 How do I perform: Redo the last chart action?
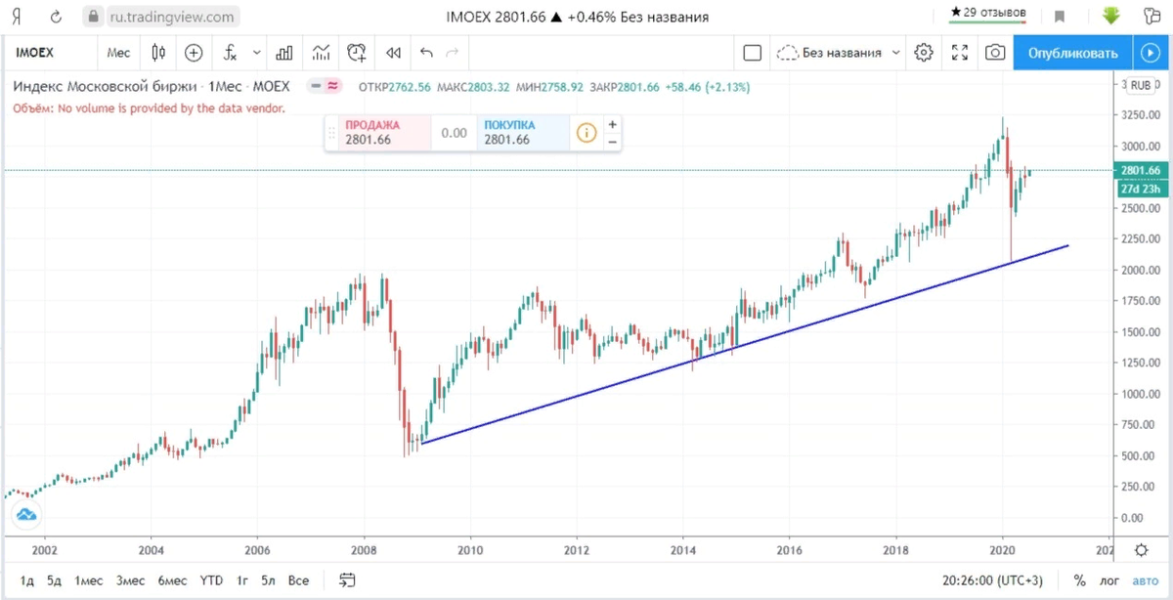point(452,53)
